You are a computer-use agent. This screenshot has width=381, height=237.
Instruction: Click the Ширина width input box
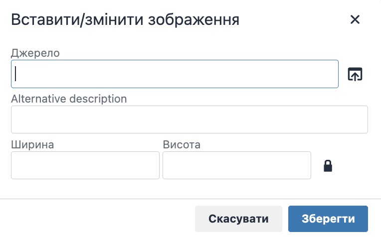click(85, 165)
